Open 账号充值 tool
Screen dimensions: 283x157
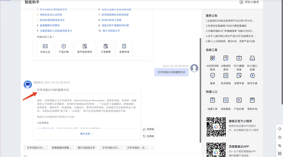coord(252,78)
